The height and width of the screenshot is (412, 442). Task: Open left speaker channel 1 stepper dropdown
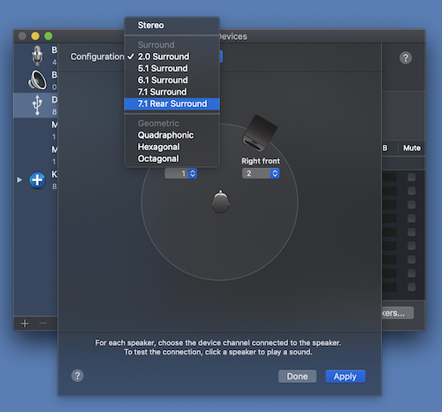point(193,173)
